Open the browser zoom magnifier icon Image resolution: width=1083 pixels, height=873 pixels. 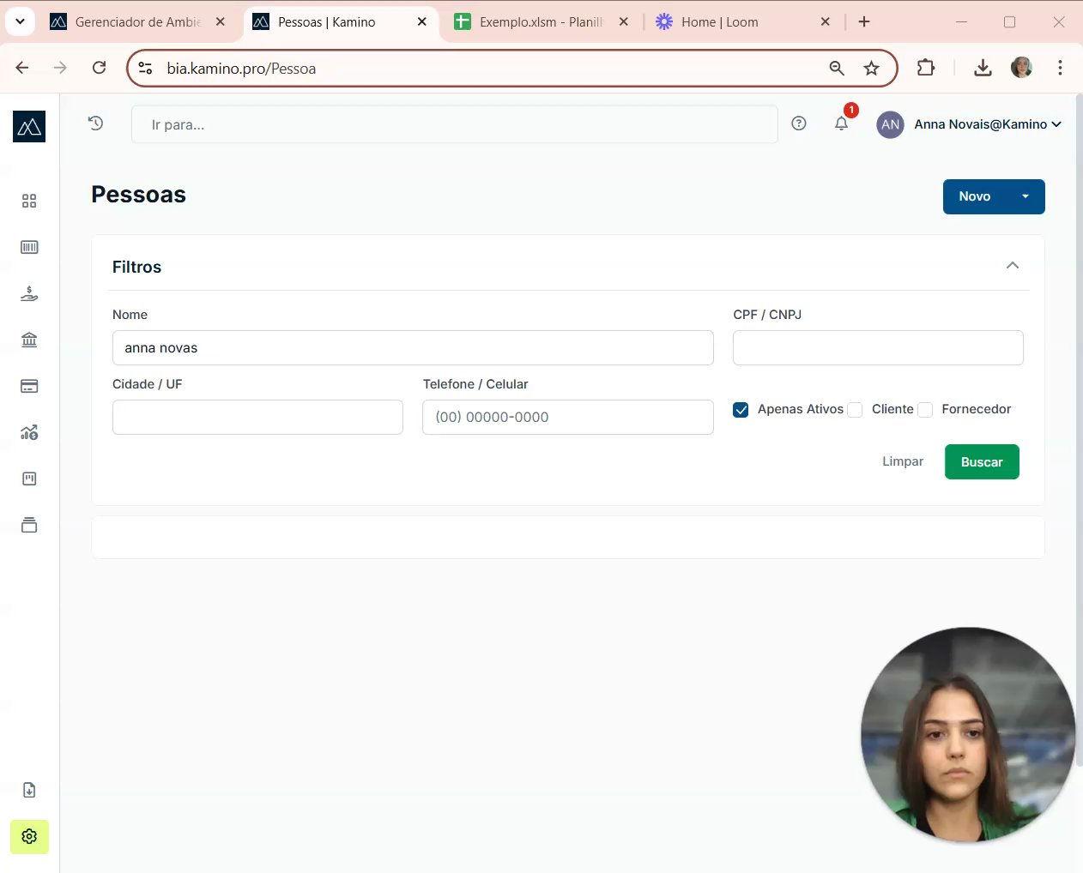(x=837, y=69)
